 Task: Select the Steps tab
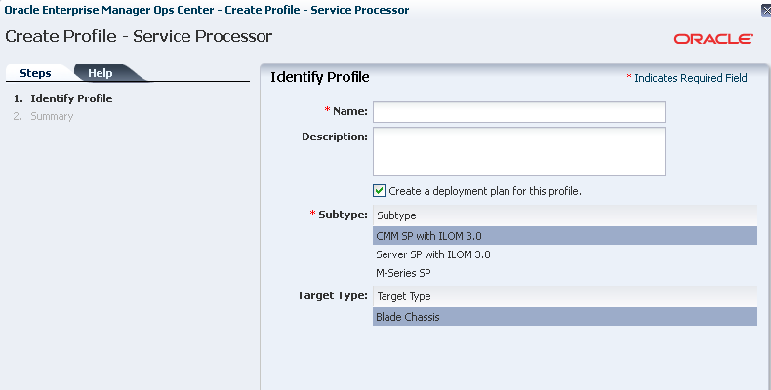click(35, 73)
